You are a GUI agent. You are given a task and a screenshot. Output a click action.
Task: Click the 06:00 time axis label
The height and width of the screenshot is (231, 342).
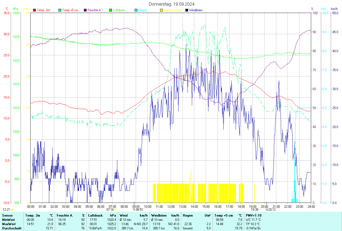click(101, 206)
